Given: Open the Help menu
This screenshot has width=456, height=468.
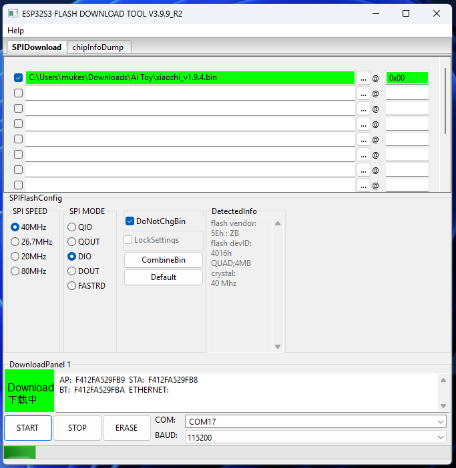Looking at the screenshot, I should pos(15,31).
